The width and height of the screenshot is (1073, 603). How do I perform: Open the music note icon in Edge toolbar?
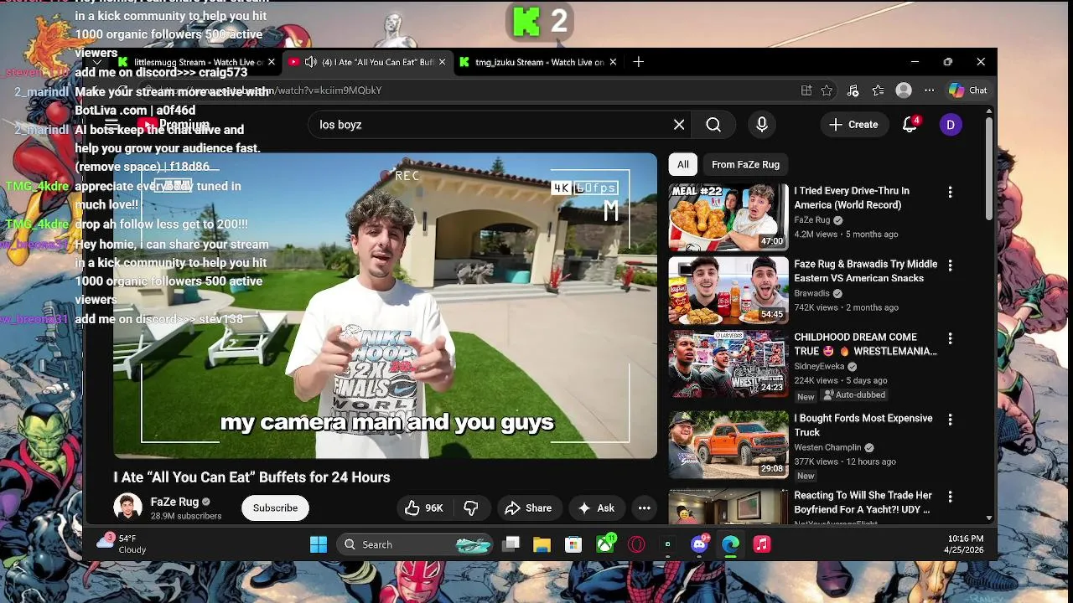coord(853,90)
